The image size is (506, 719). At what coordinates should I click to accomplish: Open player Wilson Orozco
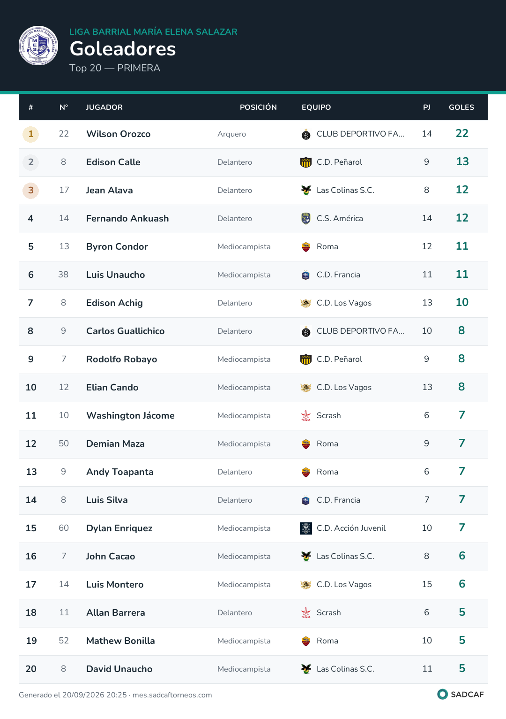coord(119,134)
